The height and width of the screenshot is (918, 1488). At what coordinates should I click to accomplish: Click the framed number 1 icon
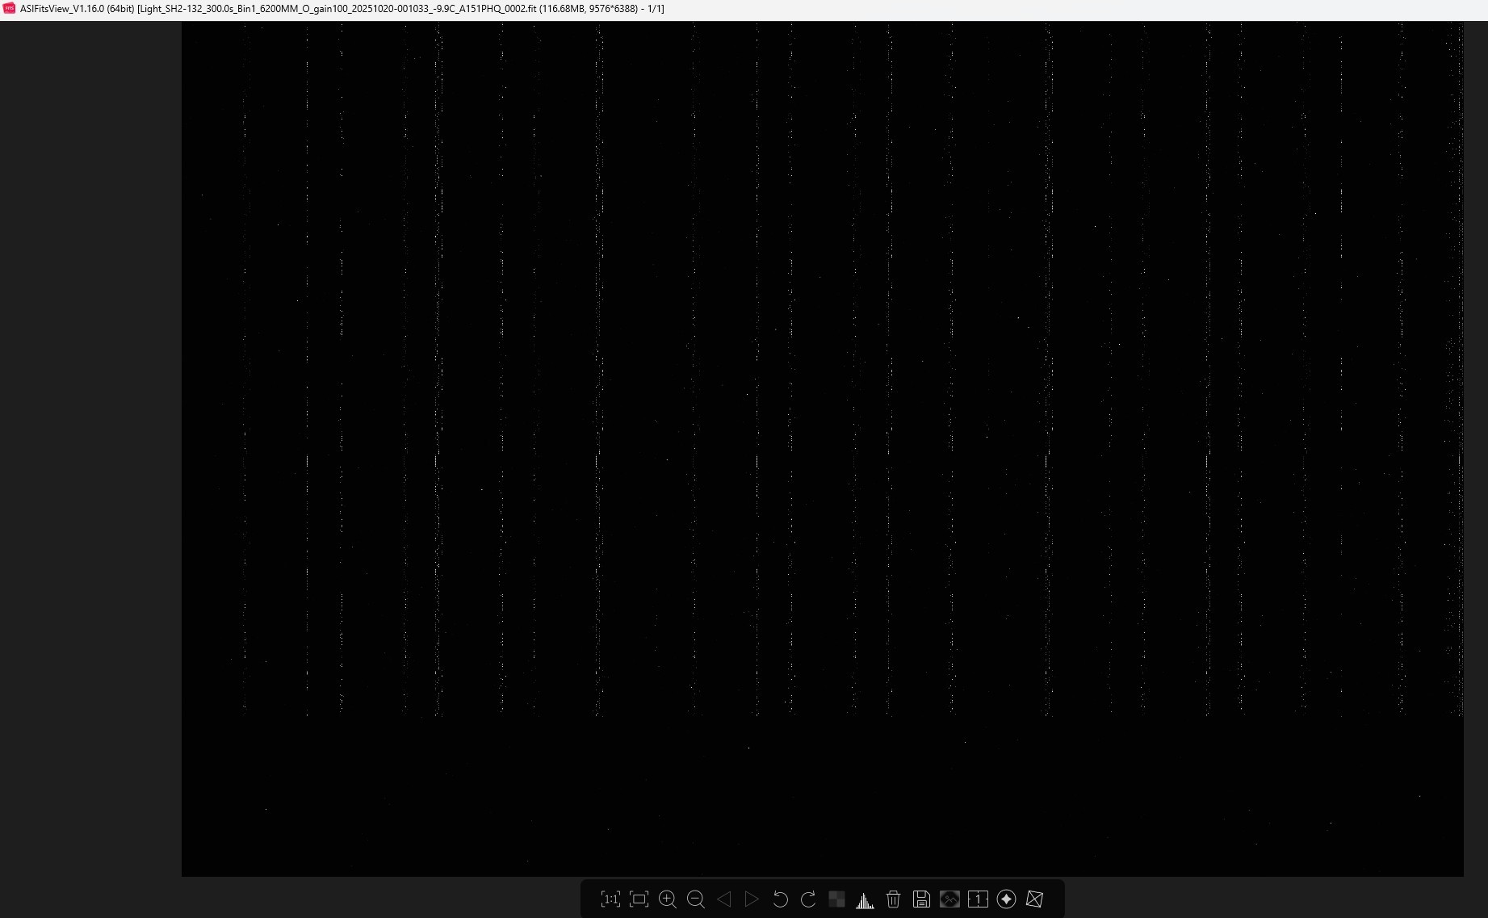point(978,899)
